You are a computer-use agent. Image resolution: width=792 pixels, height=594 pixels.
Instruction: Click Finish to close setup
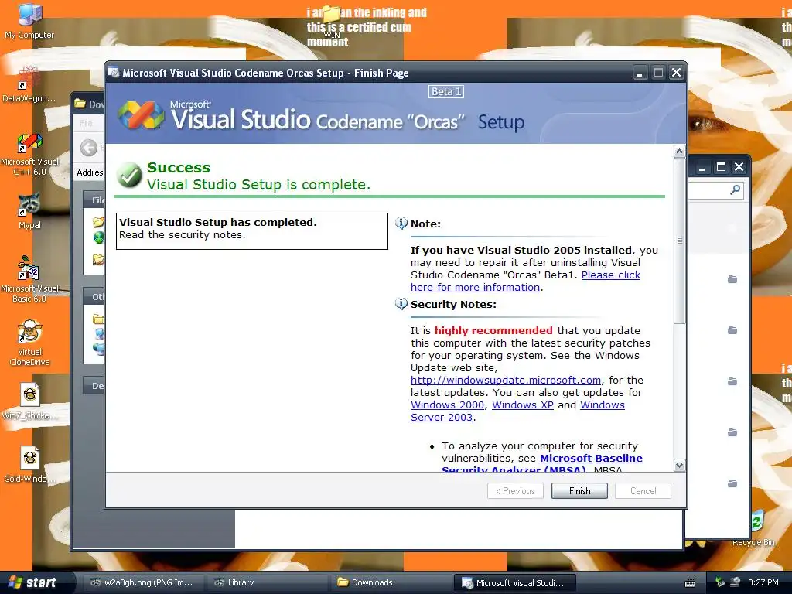579,491
